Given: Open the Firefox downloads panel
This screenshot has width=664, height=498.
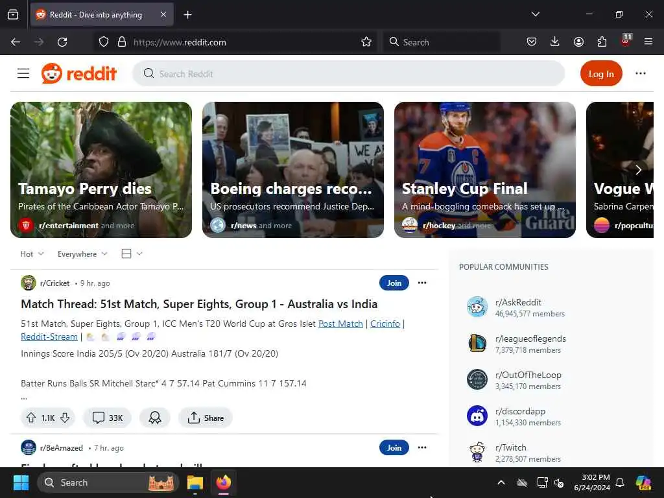Looking at the screenshot, I should 555,42.
